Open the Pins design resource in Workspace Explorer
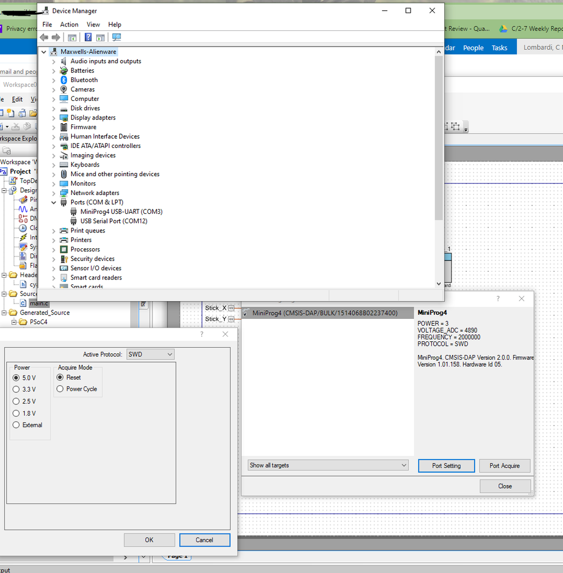 (x=23, y=200)
